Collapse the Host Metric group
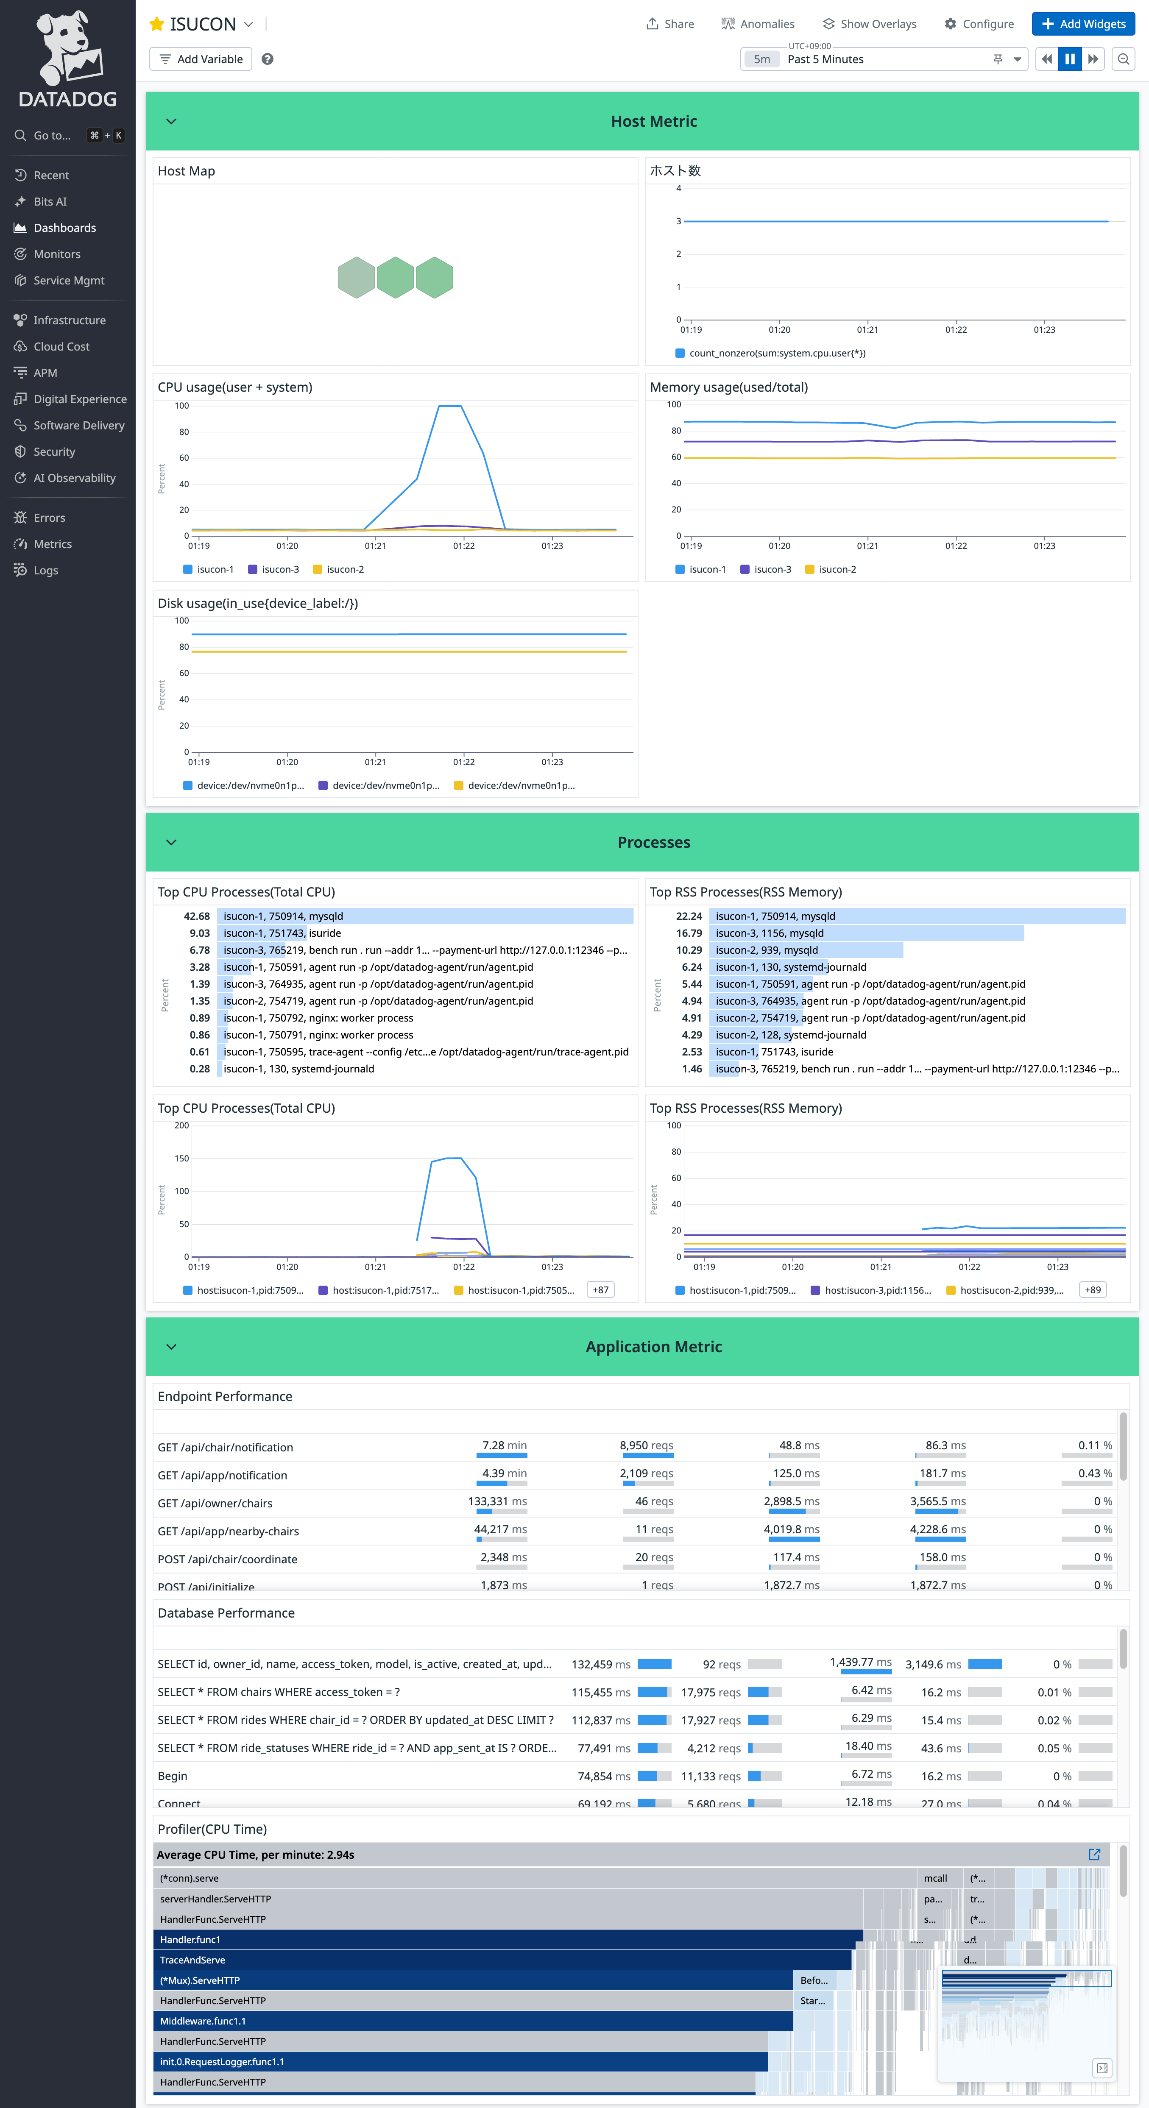The width and height of the screenshot is (1149, 2108). 171,121
